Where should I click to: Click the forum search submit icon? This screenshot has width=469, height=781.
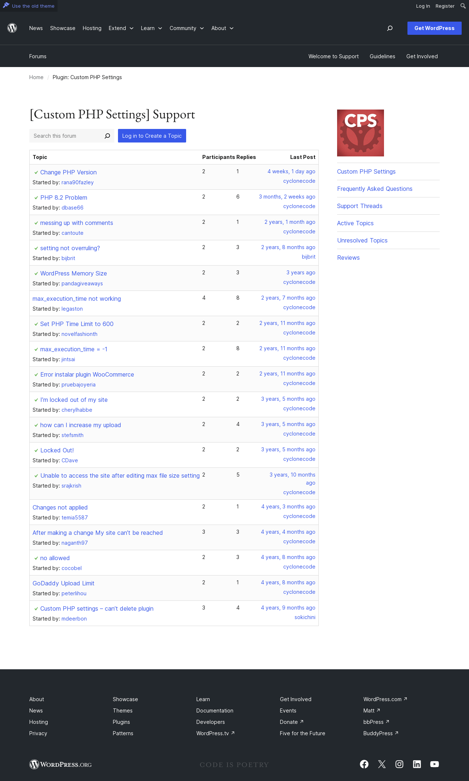(x=107, y=136)
